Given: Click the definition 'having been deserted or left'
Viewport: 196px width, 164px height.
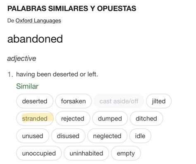Looking at the screenshot, I should point(57,74).
